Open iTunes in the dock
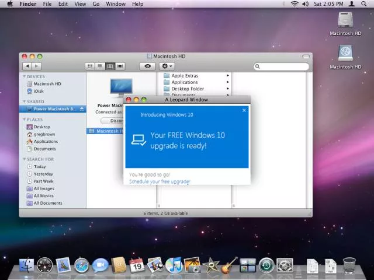Screen dimensions: 374x280 point(174,266)
